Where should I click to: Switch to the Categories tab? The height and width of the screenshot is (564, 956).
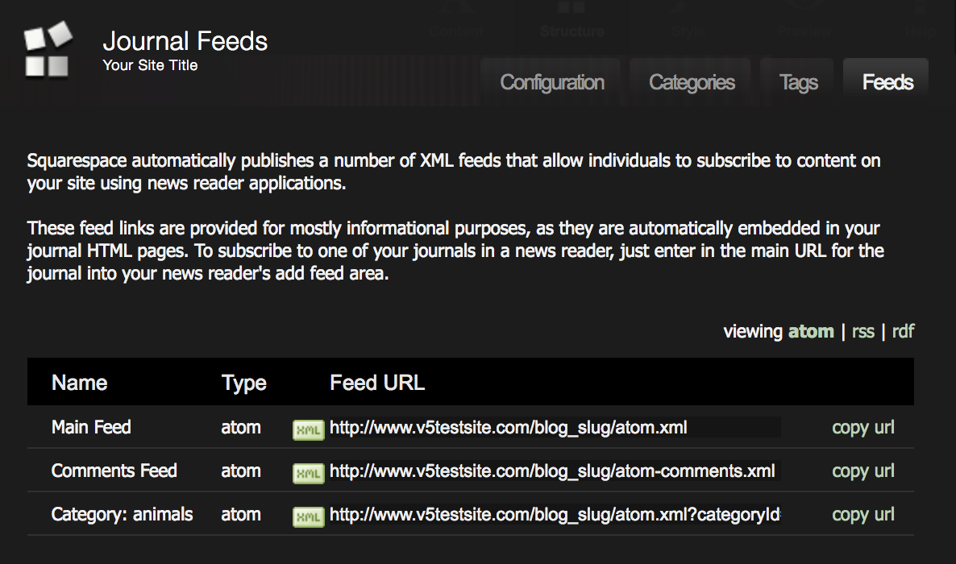coord(692,82)
